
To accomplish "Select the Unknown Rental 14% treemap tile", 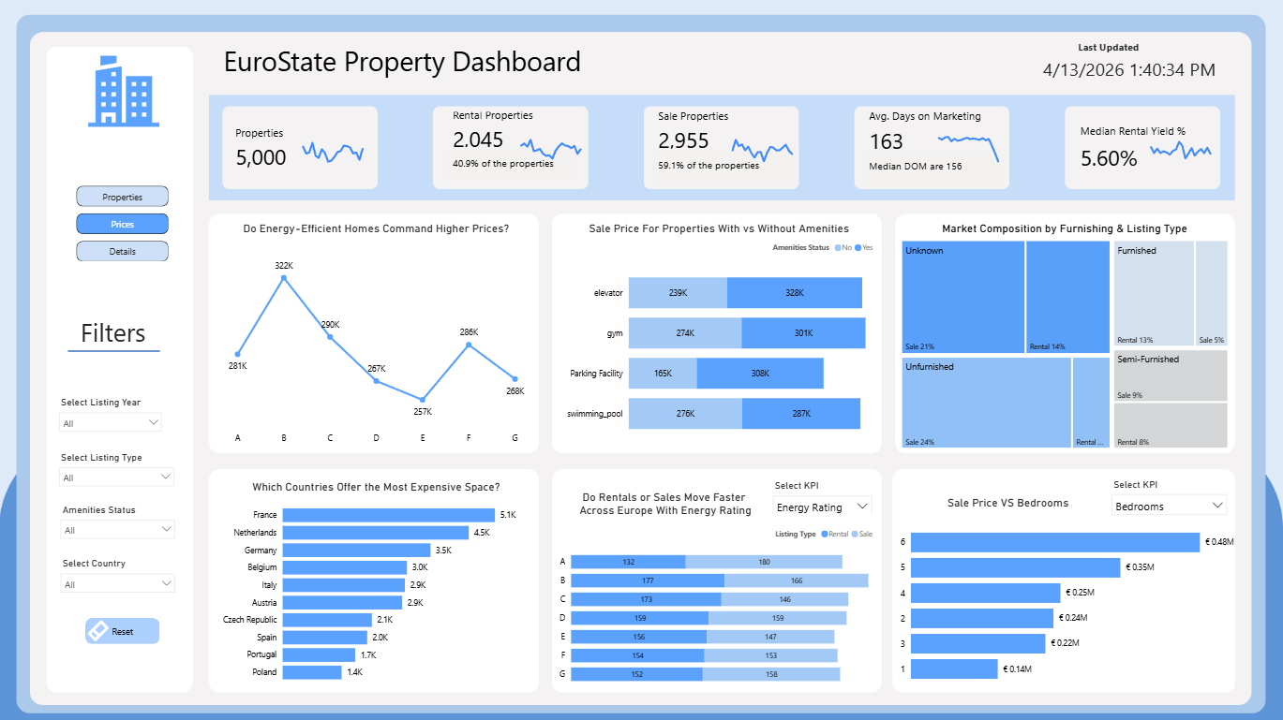I will tap(1067, 297).
